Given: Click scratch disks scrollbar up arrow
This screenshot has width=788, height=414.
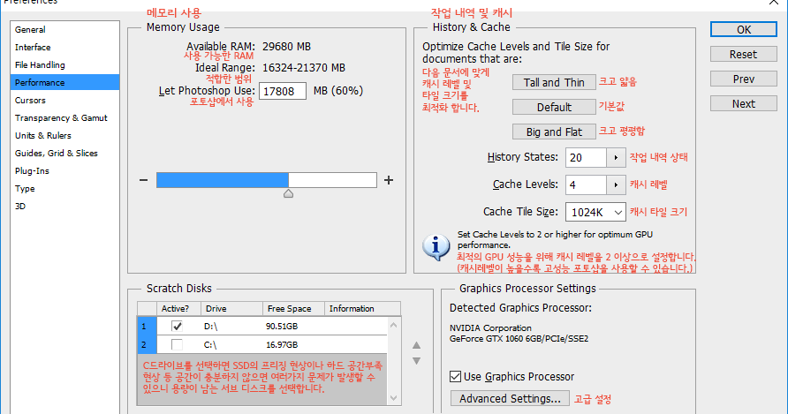Looking at the screenshot, I should click(393, 325).
